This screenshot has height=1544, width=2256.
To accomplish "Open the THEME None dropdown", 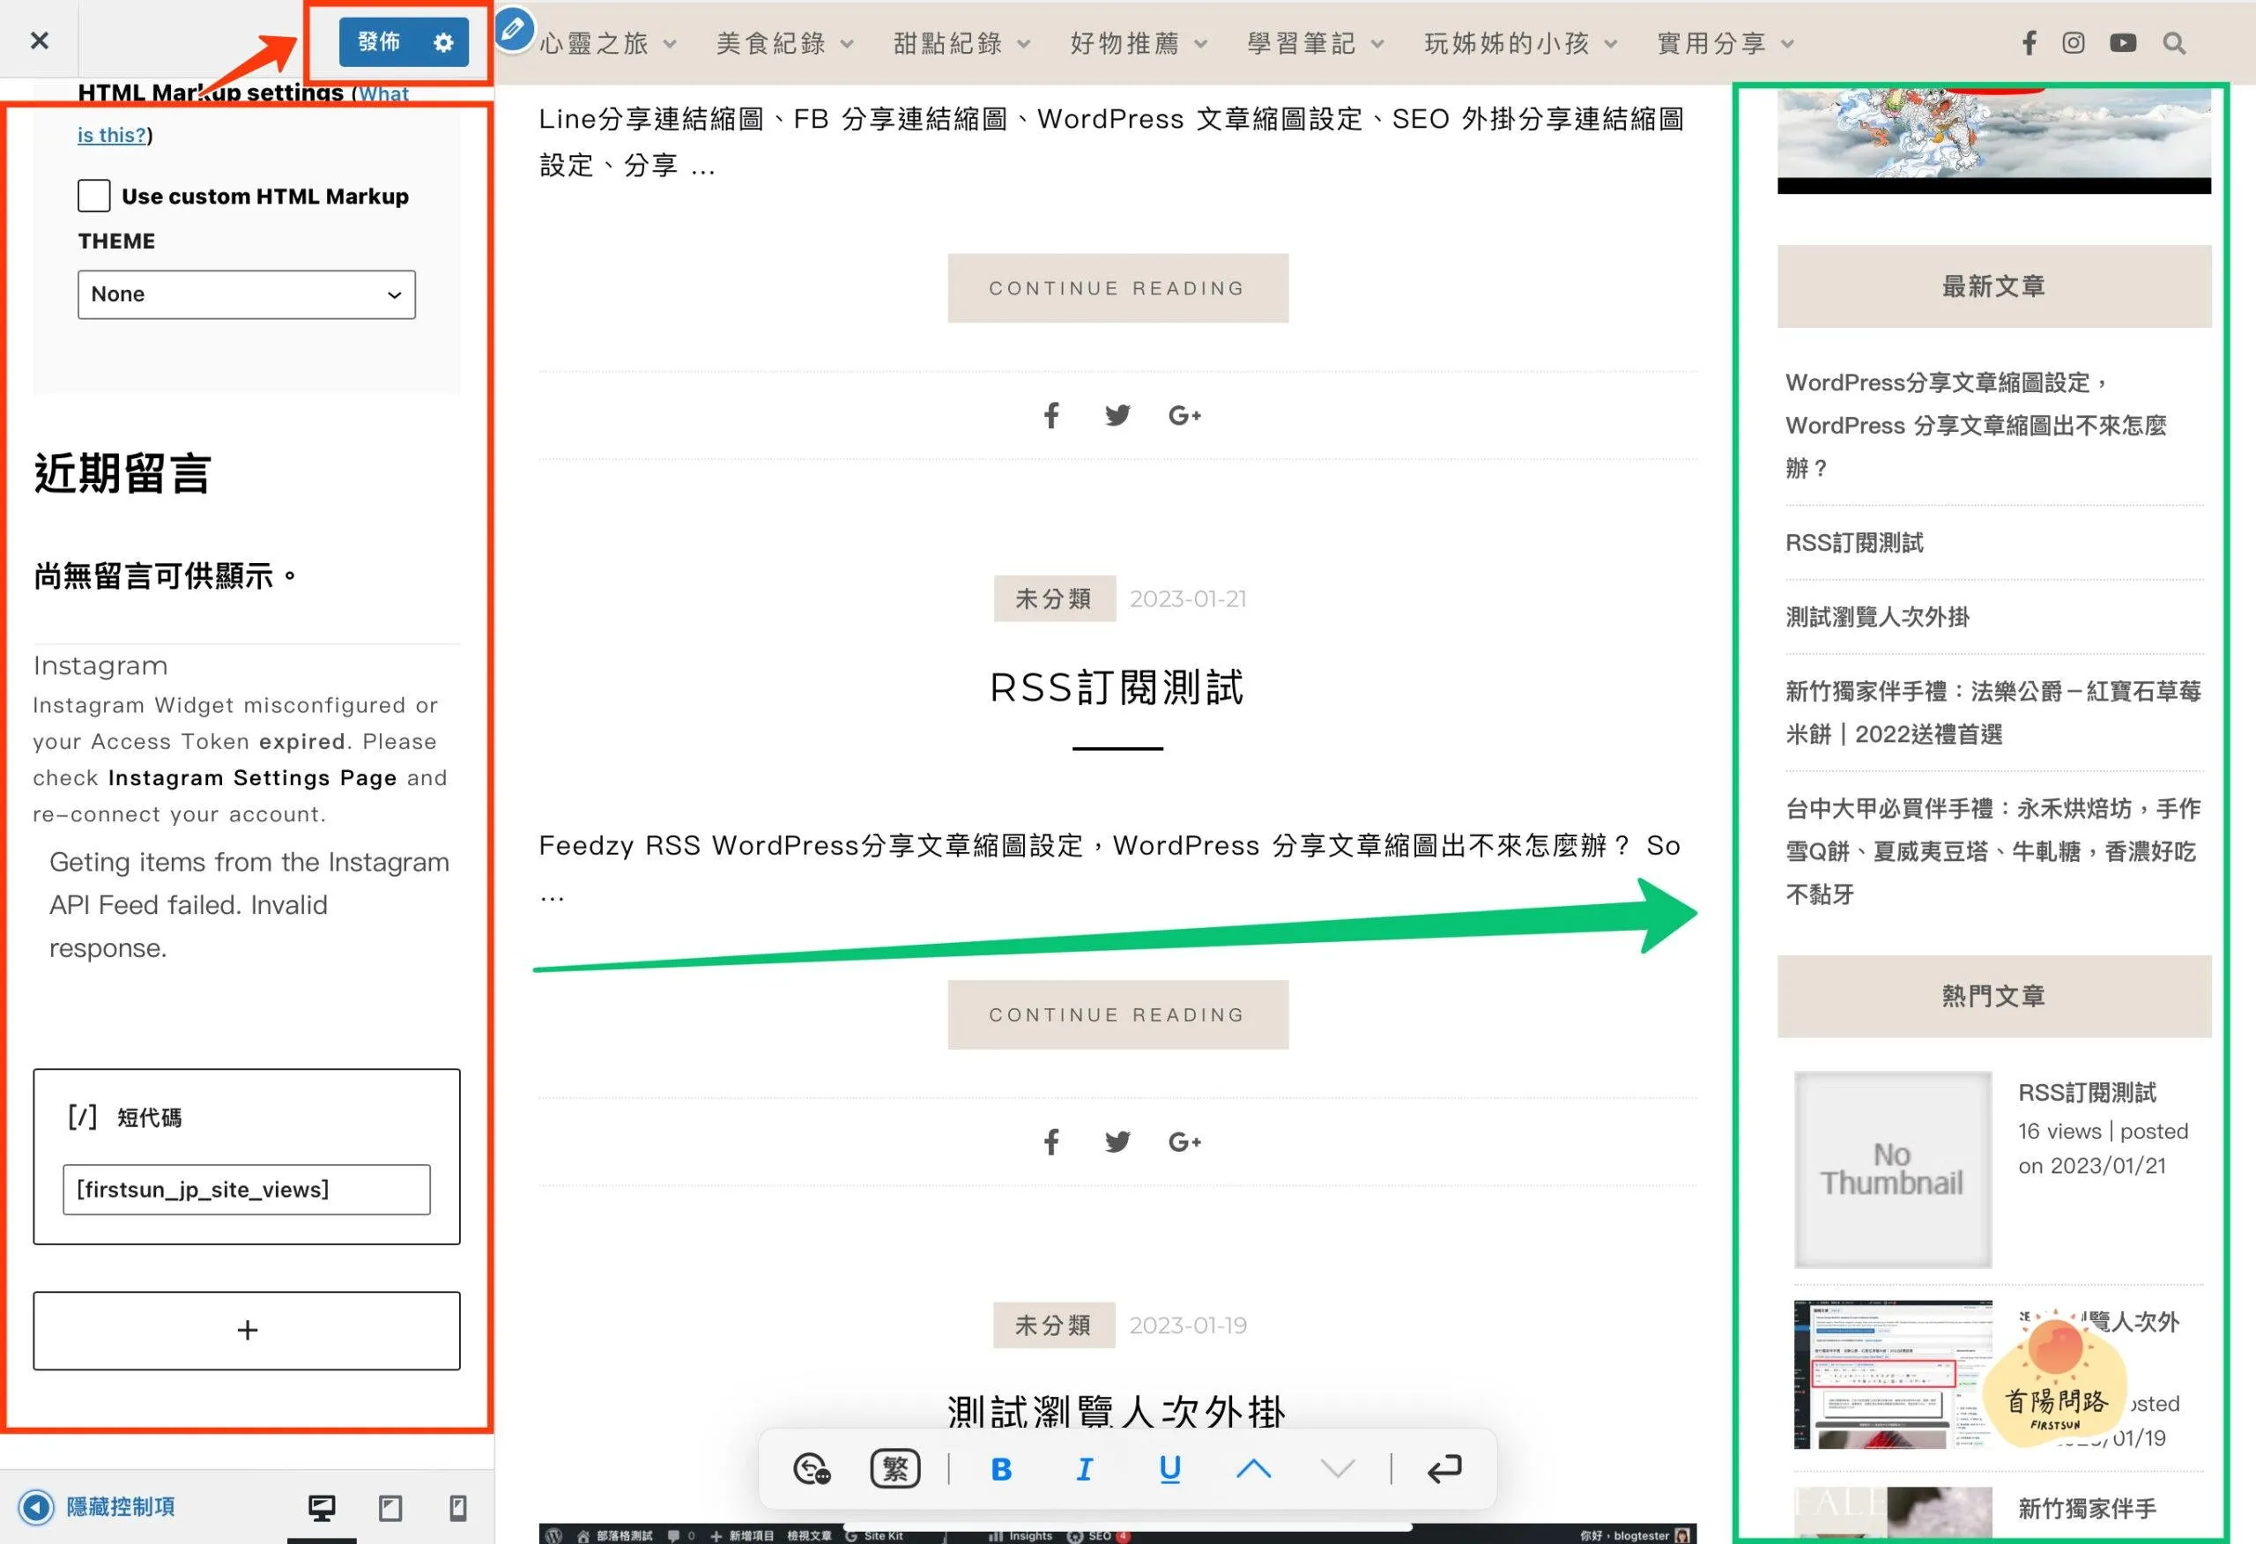I will (247, 294).
